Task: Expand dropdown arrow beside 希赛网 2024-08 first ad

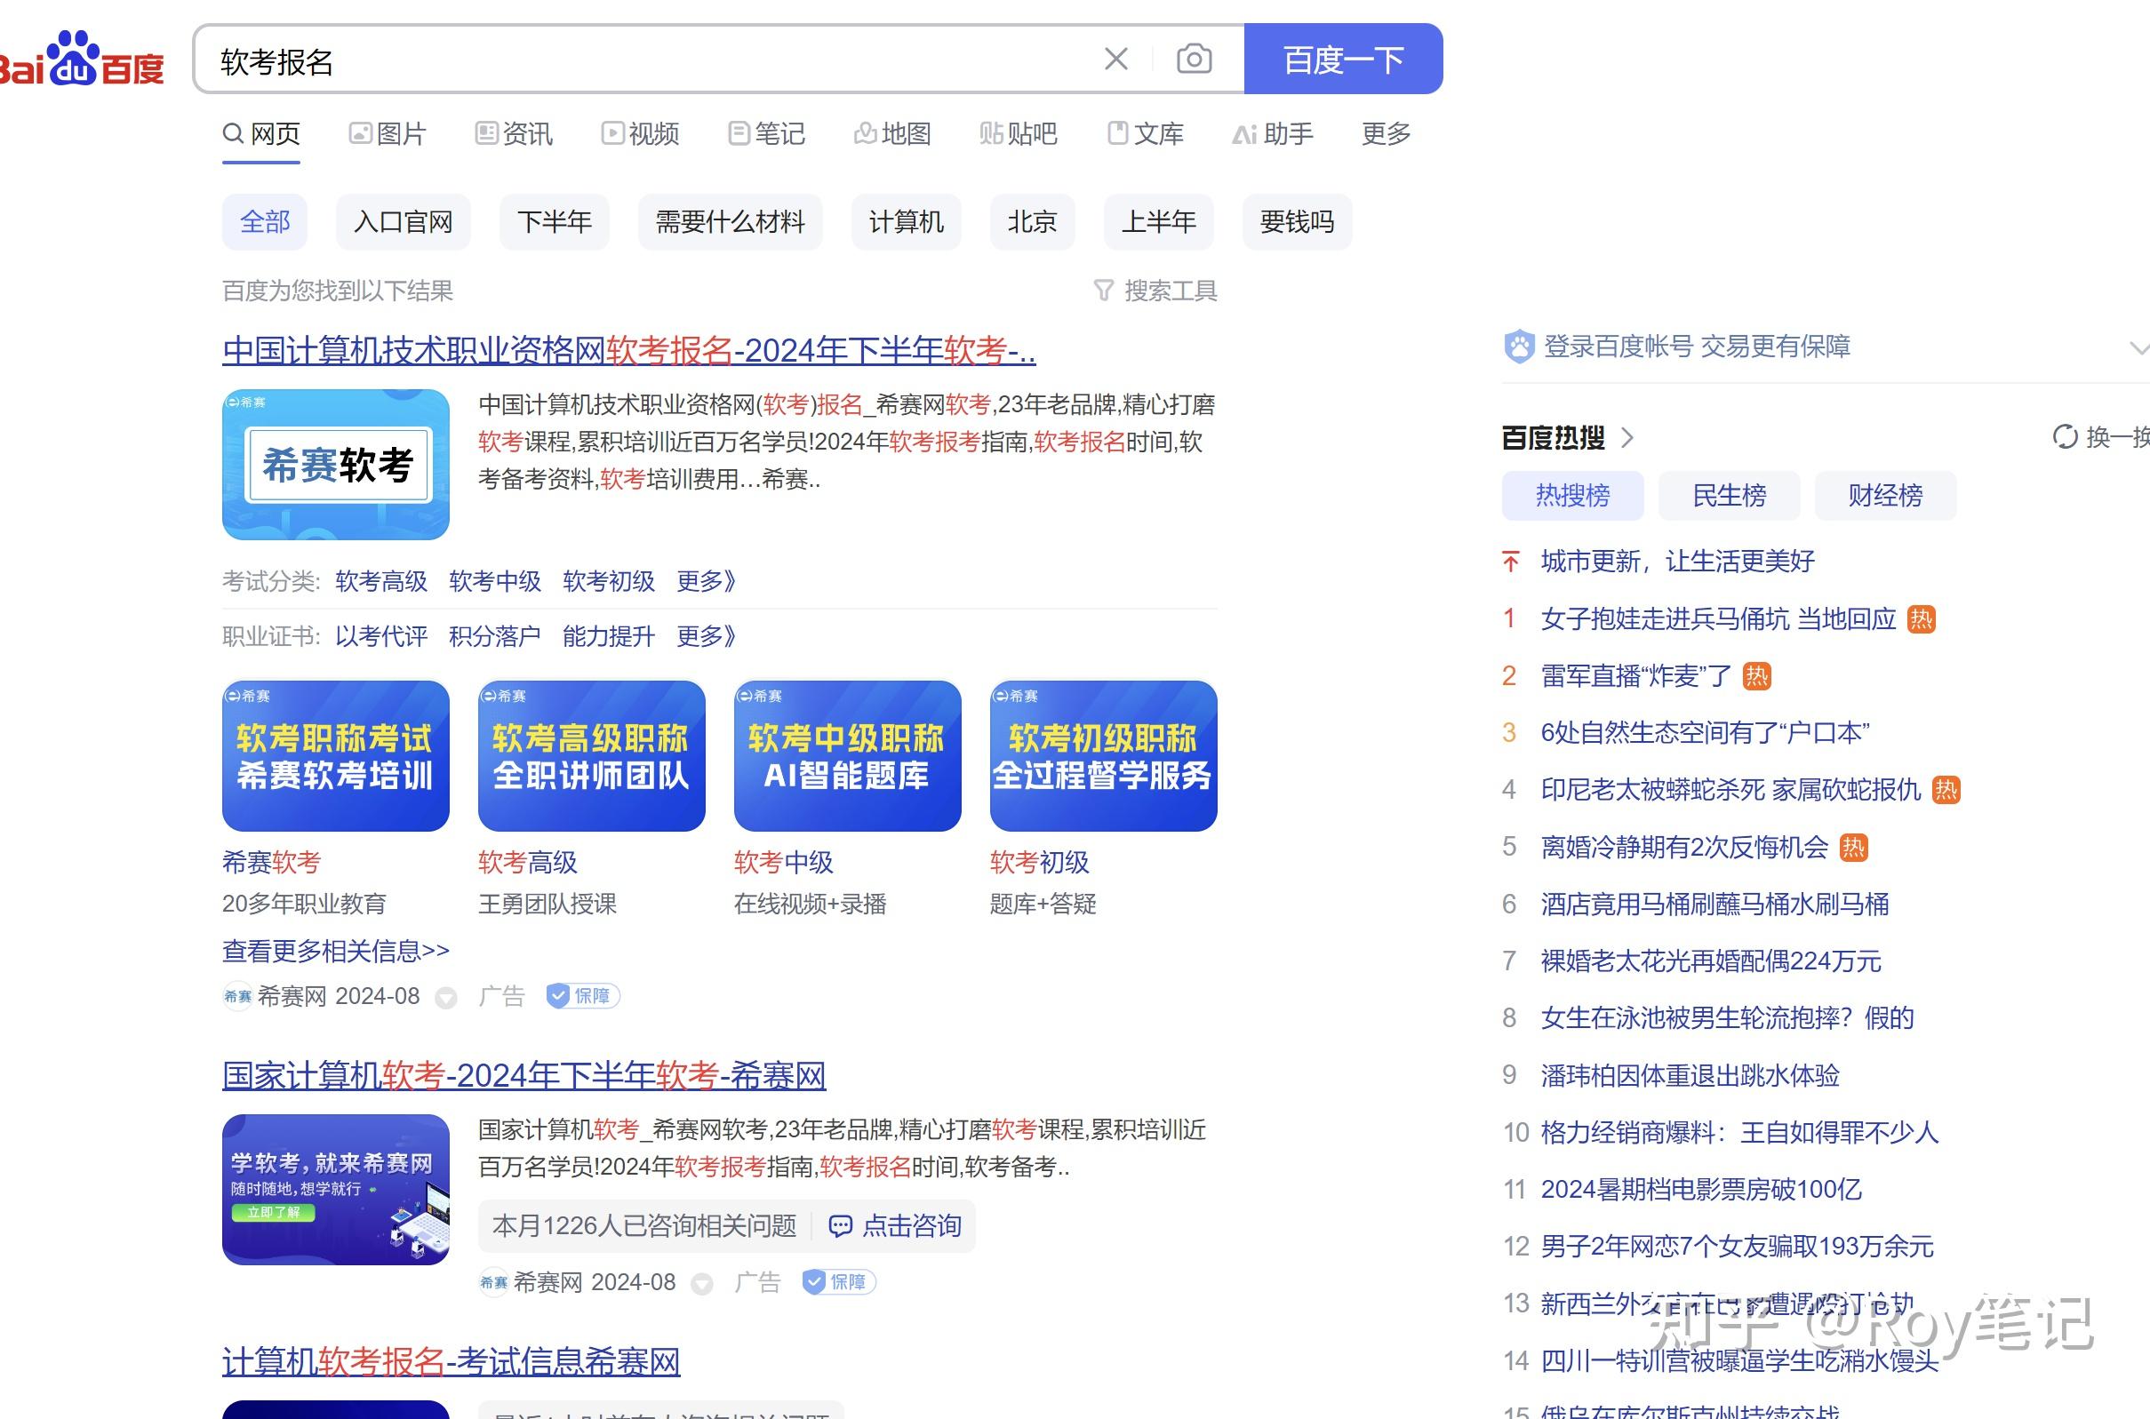Action: point(445,997)
